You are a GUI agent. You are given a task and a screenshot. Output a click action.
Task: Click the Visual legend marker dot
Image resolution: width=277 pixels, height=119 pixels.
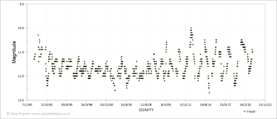(x=244, y=111)
